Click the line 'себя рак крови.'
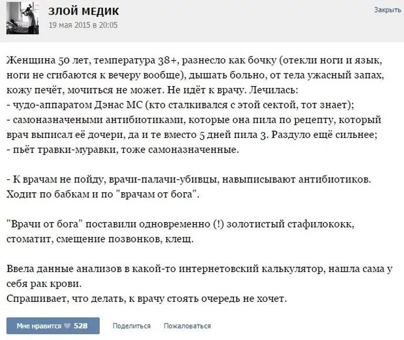The width and height of the screenshot is (404, 340). pos(44,284)
